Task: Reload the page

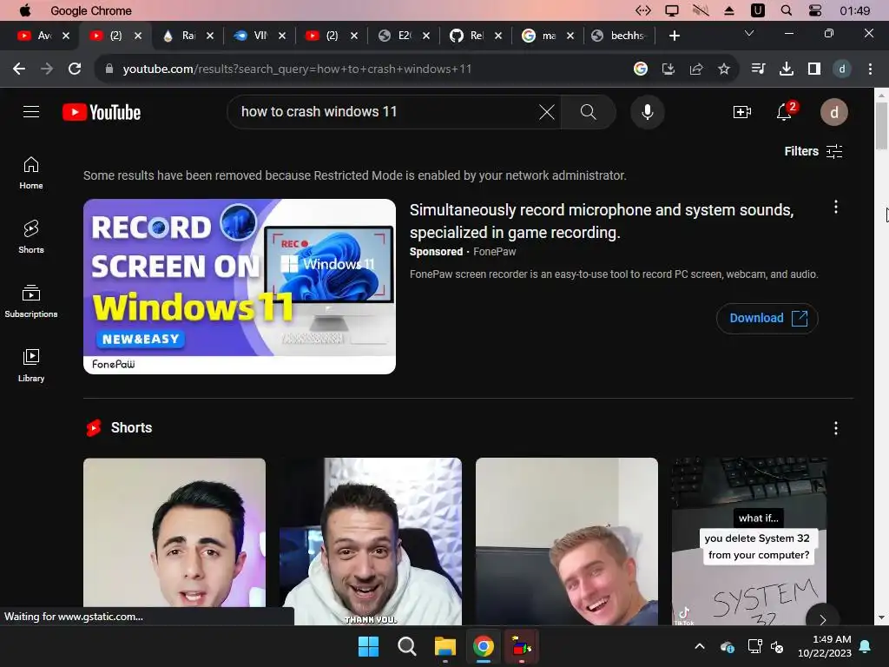Action: 75,69
